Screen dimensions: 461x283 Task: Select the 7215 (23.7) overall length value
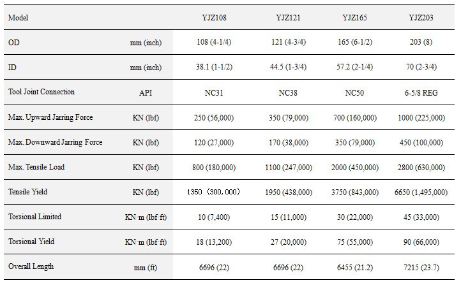tap(421, 267)
